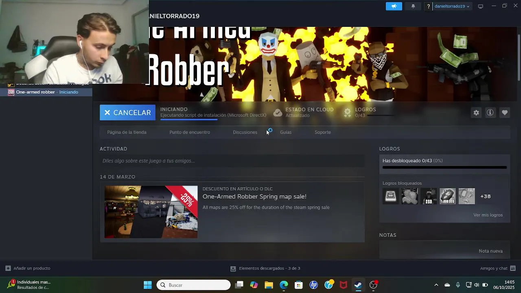Viewport: 521px width, 293px height.
Task: Click Añadir un producto
Action: (32, 268)
